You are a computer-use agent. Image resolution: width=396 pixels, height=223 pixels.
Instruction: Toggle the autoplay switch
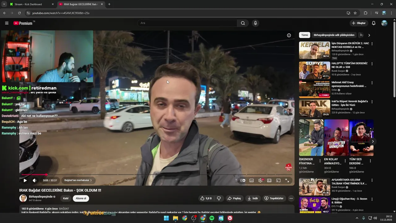tap(243, 180)
